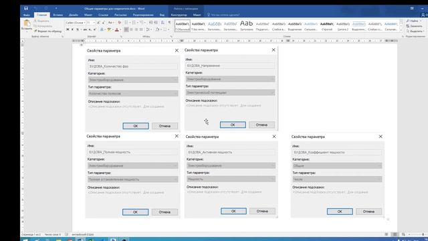
Task: Apply a multilevel list
Action: coord(142,23)
